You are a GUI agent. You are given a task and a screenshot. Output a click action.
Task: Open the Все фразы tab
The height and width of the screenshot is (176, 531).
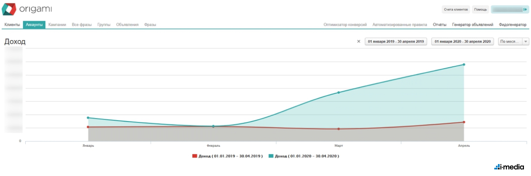tap(81, 25)
